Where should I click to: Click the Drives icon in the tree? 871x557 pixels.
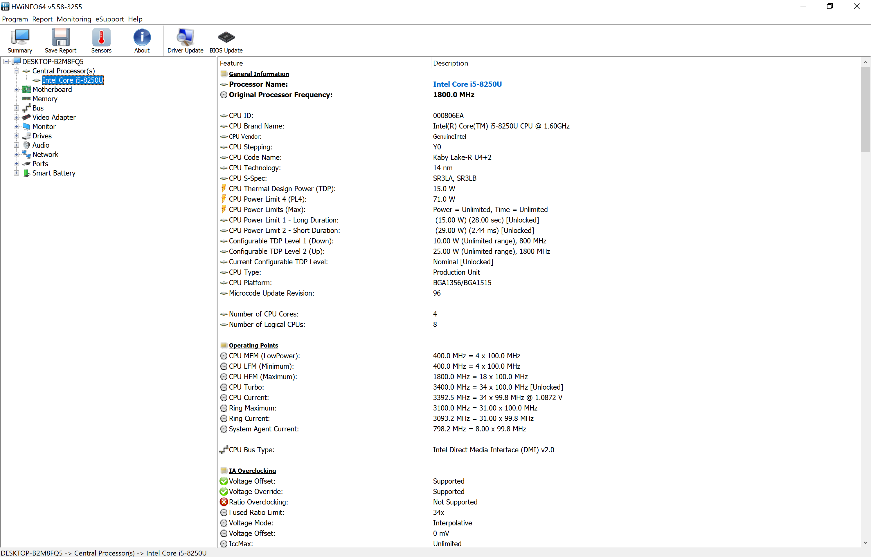[26, 136]
